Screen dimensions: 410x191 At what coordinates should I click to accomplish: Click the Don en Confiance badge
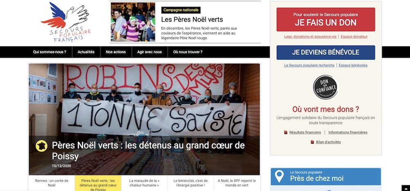click(x=326, y=87)
